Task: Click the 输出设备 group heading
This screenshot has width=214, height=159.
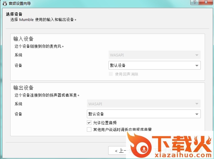Action: point(23,88)
